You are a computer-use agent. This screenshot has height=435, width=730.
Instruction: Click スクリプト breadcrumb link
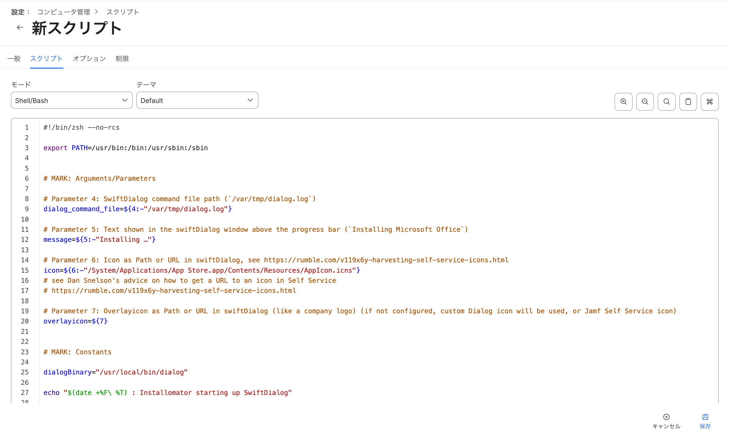123,12
